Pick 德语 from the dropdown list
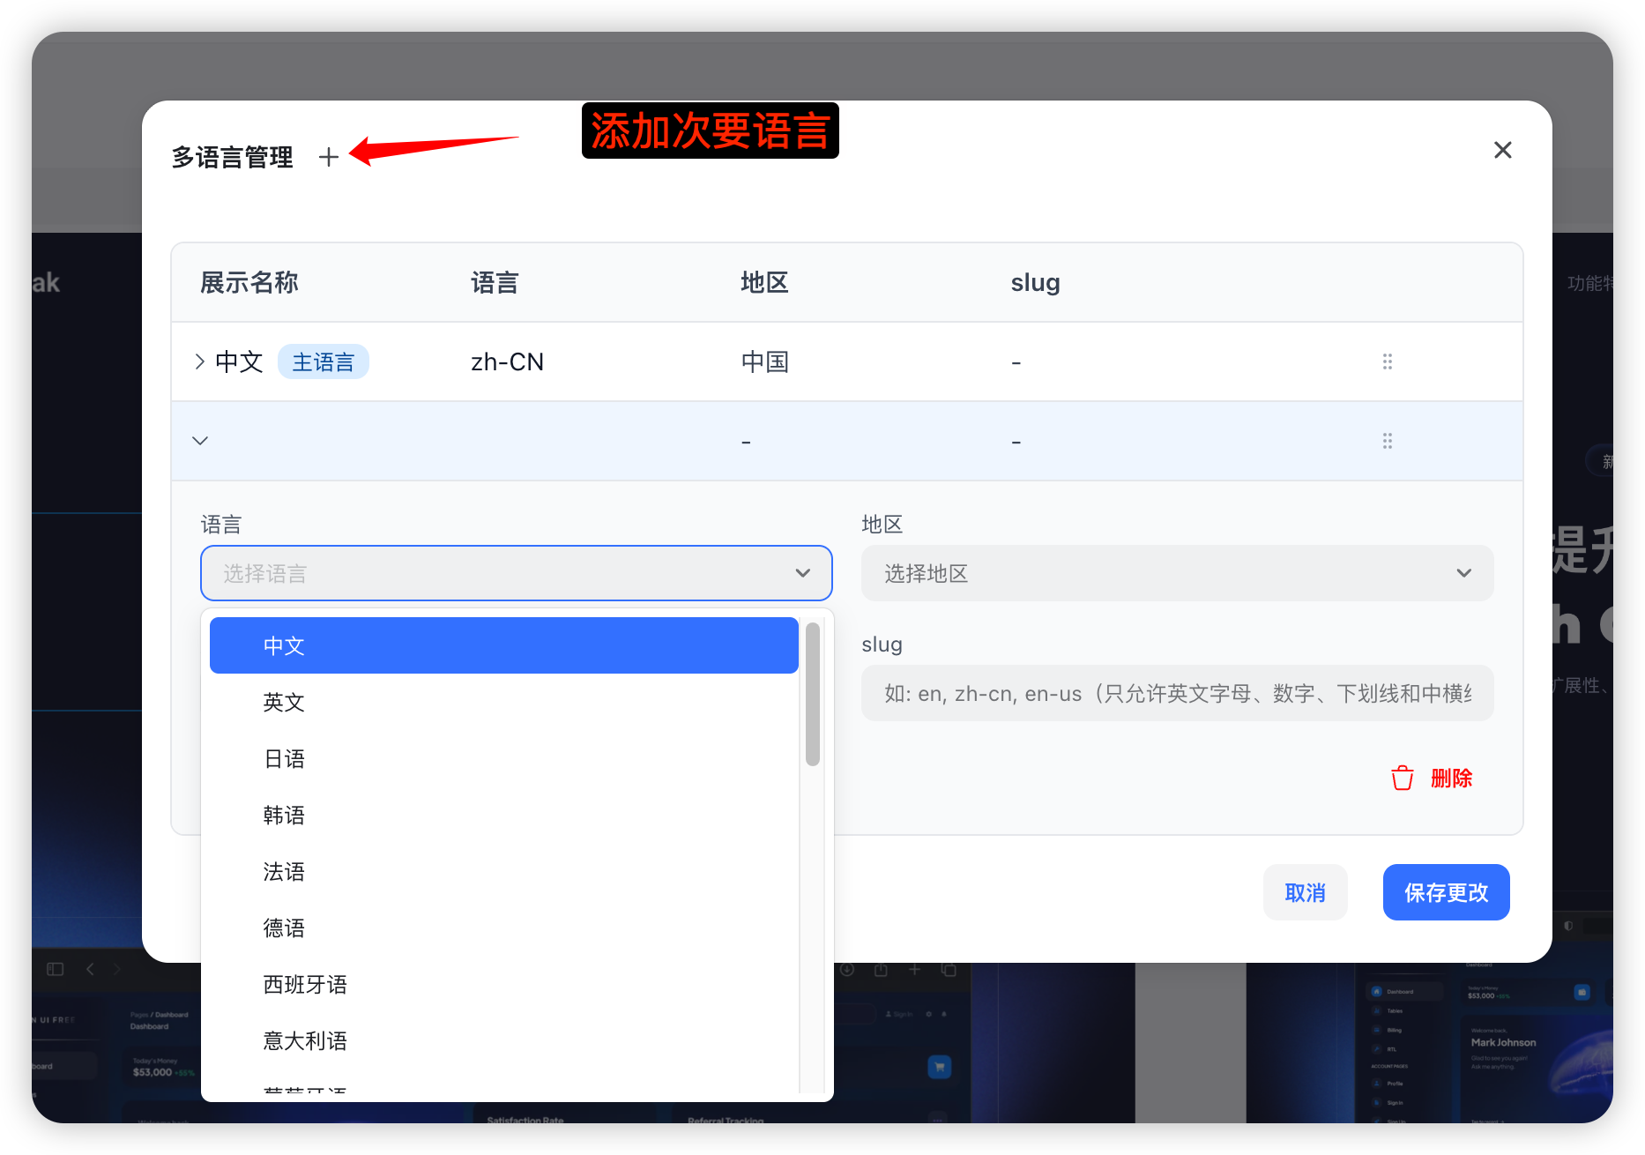This screenshot has width=1645, height=1155. tap(502, 928)
